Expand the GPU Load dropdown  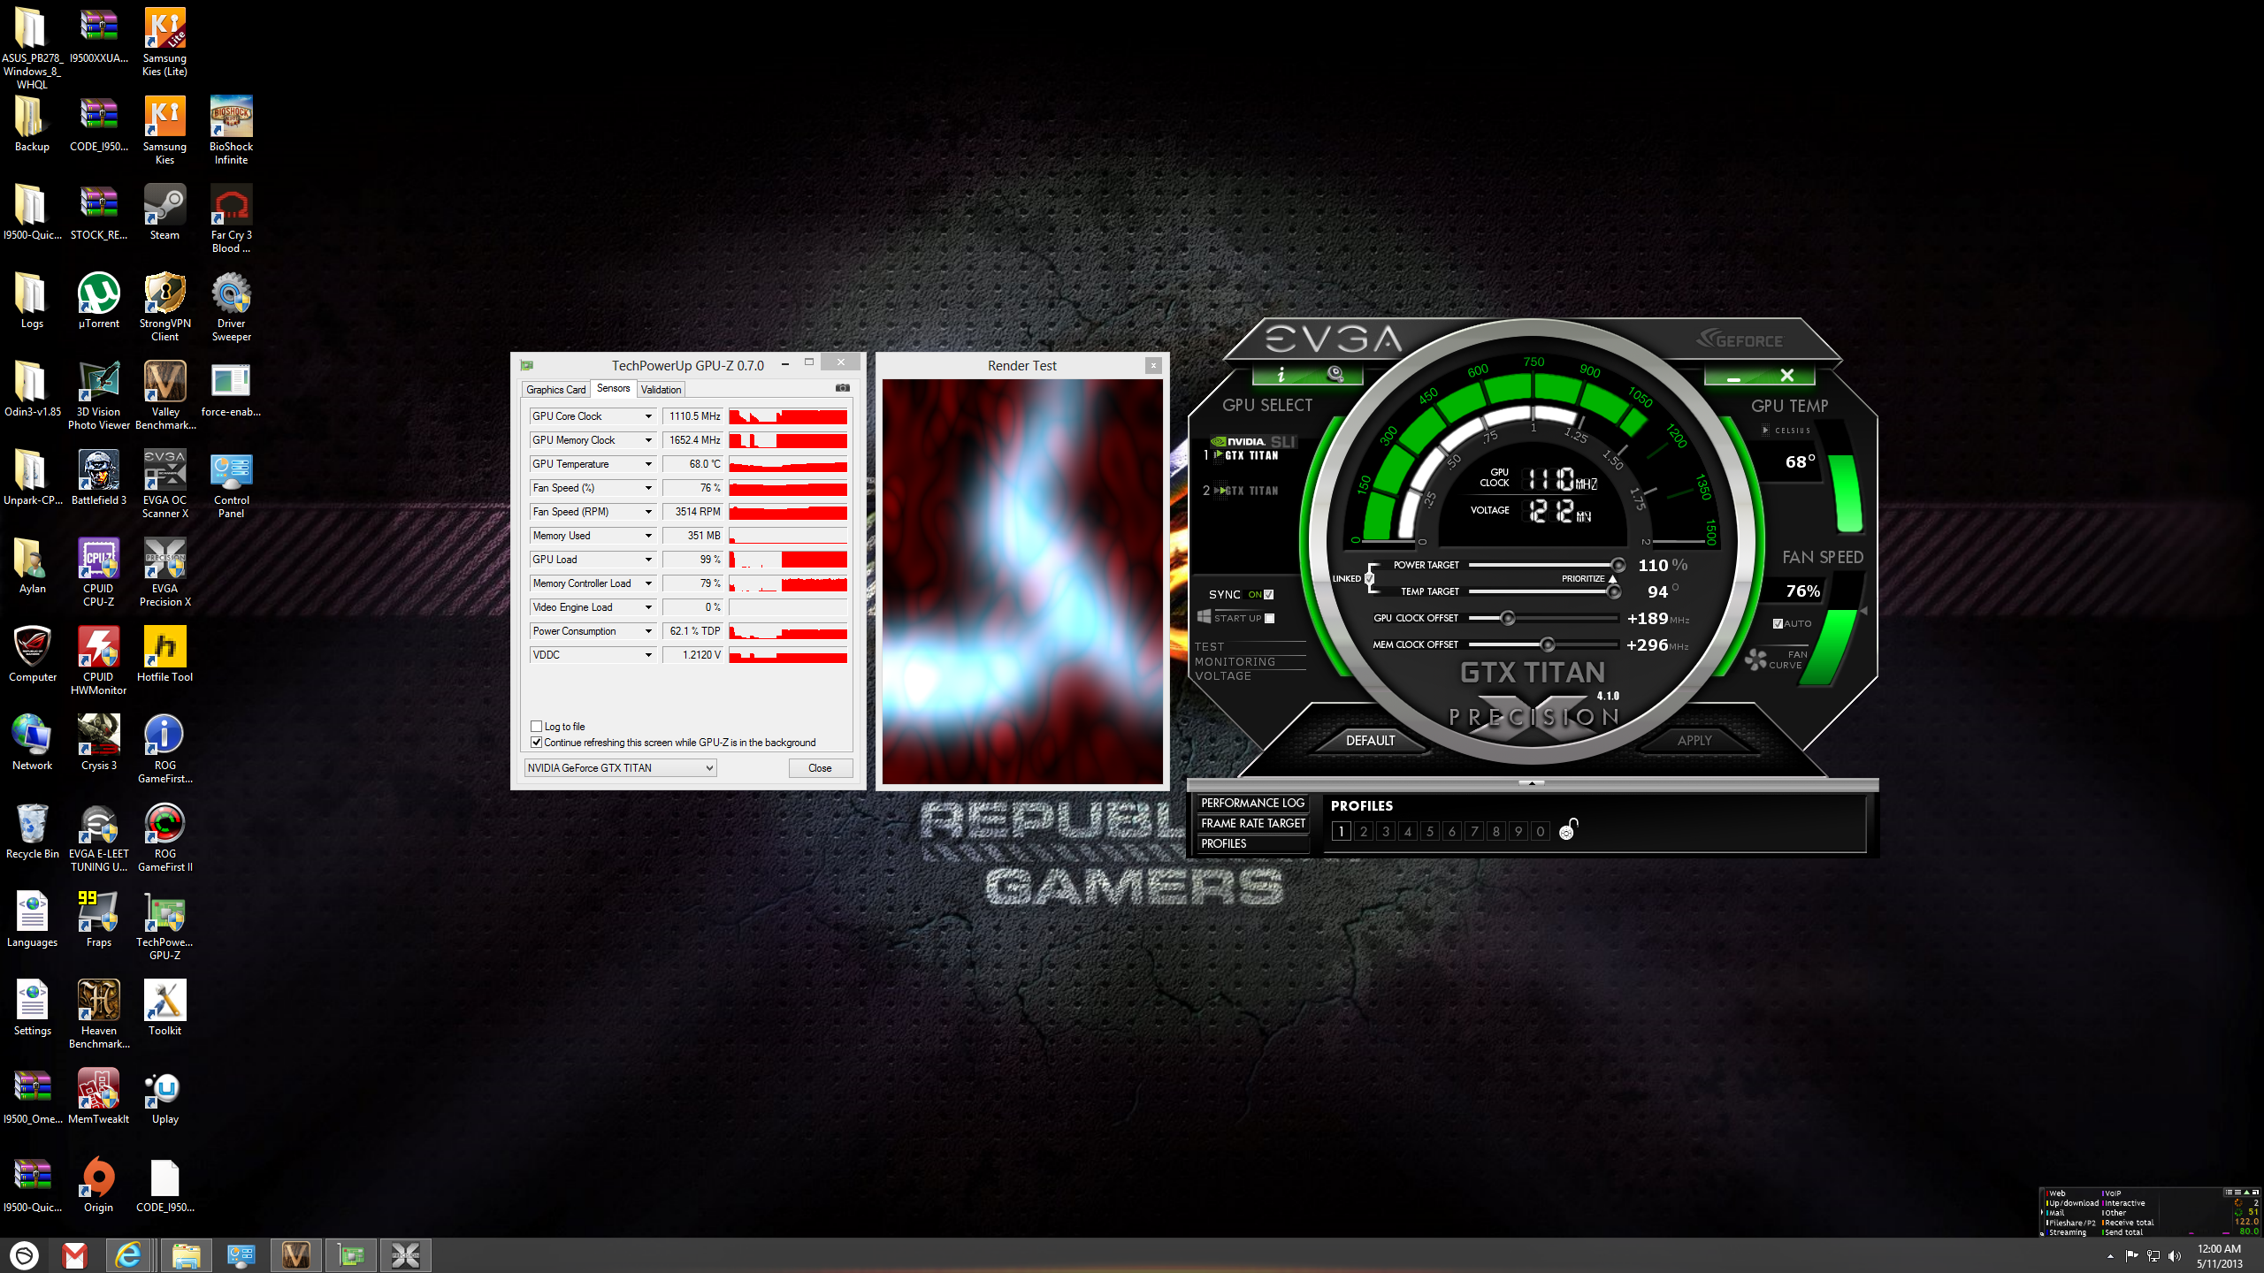[x=648, y=560]
